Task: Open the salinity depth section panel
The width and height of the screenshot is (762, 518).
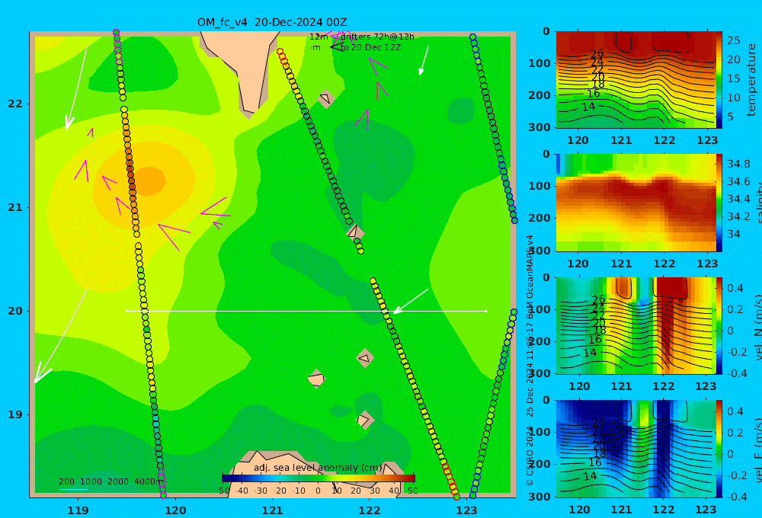Action: pyautogui.click(x=636, y=203)
